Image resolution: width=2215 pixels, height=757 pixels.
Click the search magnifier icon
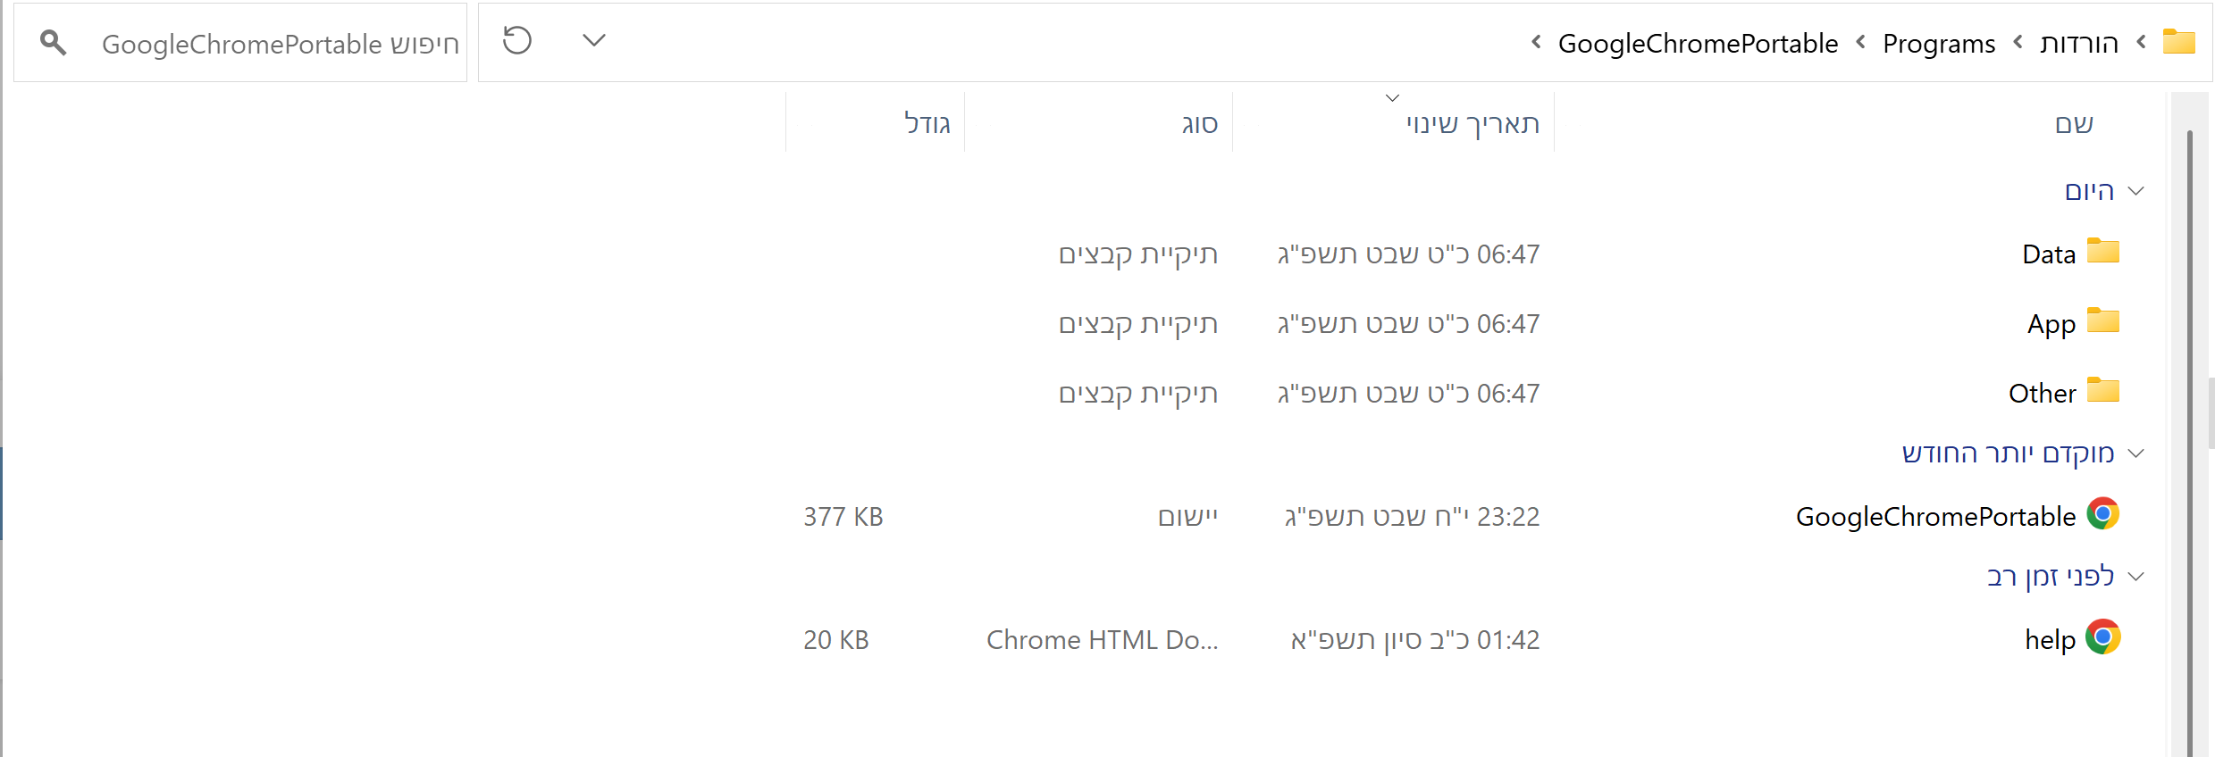coord(54,42)
